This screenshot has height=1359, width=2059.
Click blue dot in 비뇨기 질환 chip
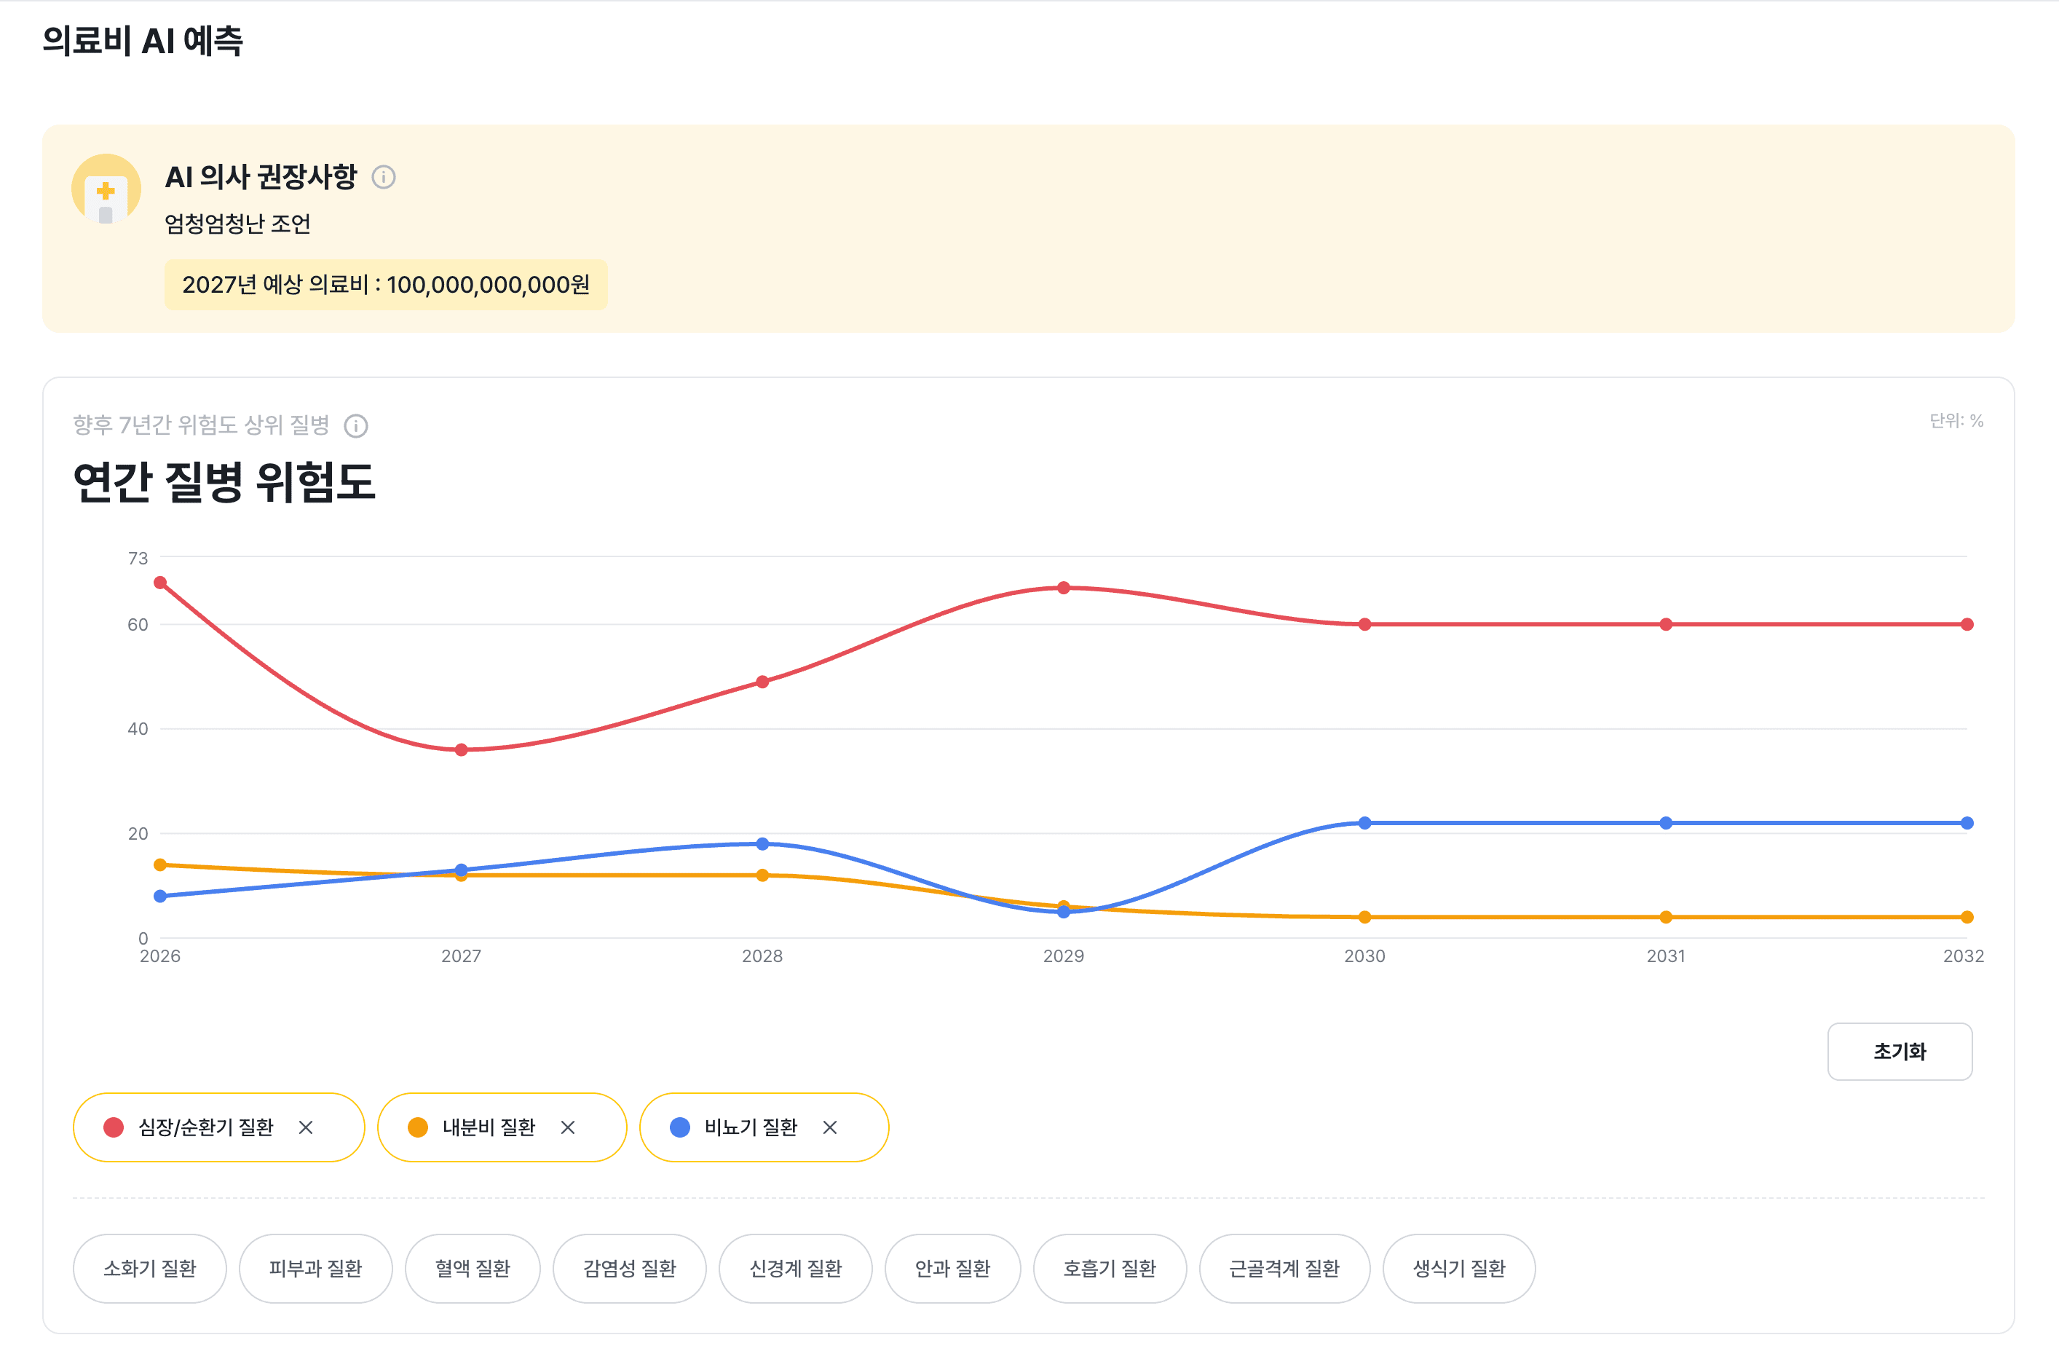(x=680, y=1127)
